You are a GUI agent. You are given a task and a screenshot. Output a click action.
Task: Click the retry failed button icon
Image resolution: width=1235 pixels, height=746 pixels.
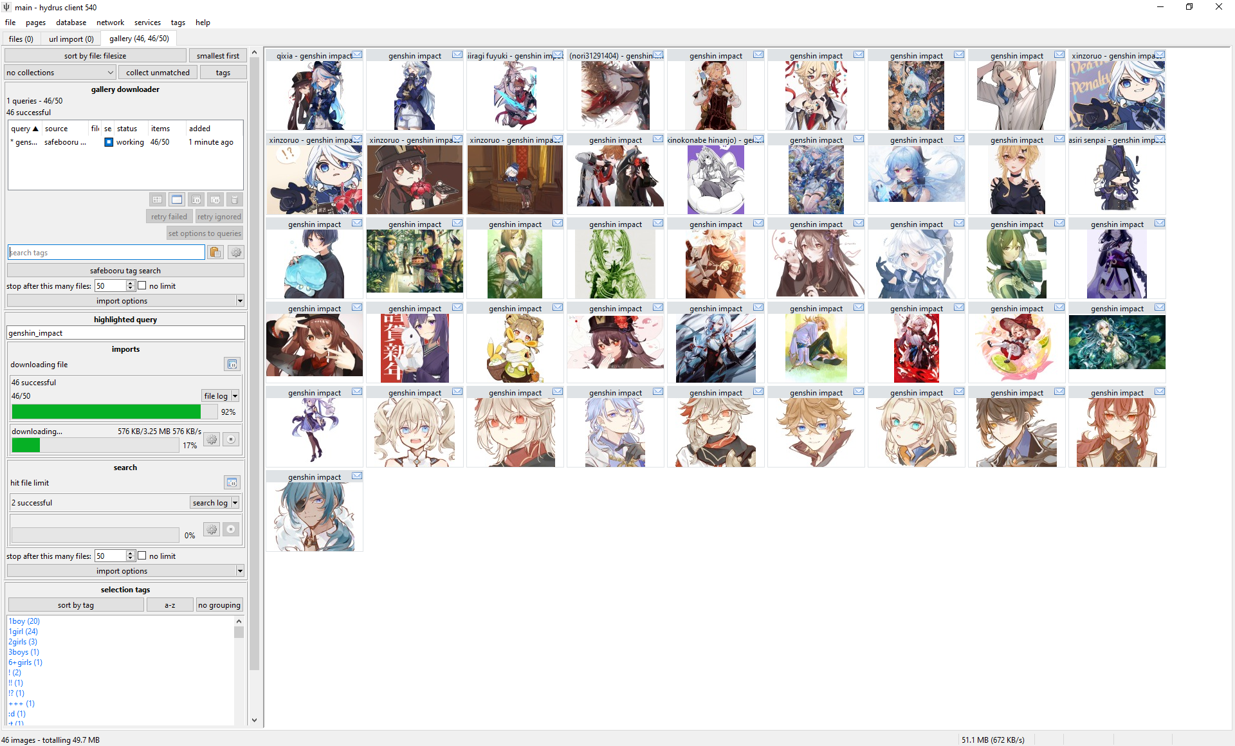[168, 216]
